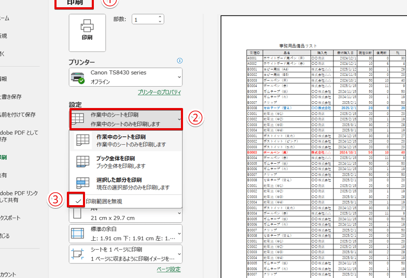Image resolution: width=407 pixels, height=278 pixels.
Task: Collapse the 作業中のシートを印刷 settings dropdown
Action: [126, 119]
